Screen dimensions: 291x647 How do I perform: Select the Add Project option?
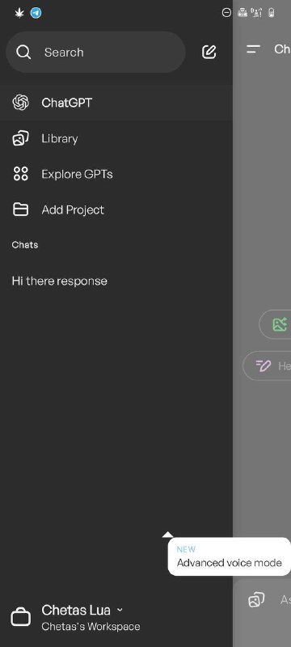coord(116,209)
